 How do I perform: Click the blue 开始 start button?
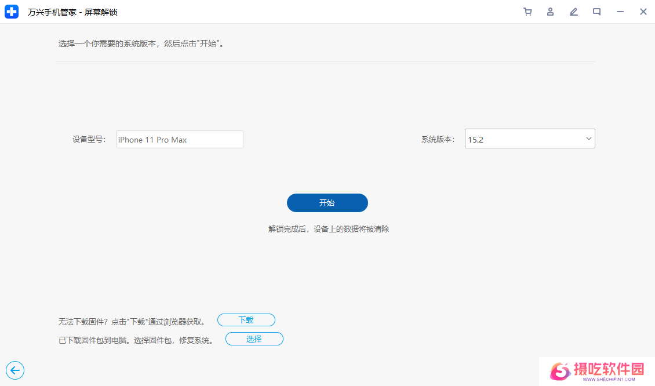pos(327,203)
